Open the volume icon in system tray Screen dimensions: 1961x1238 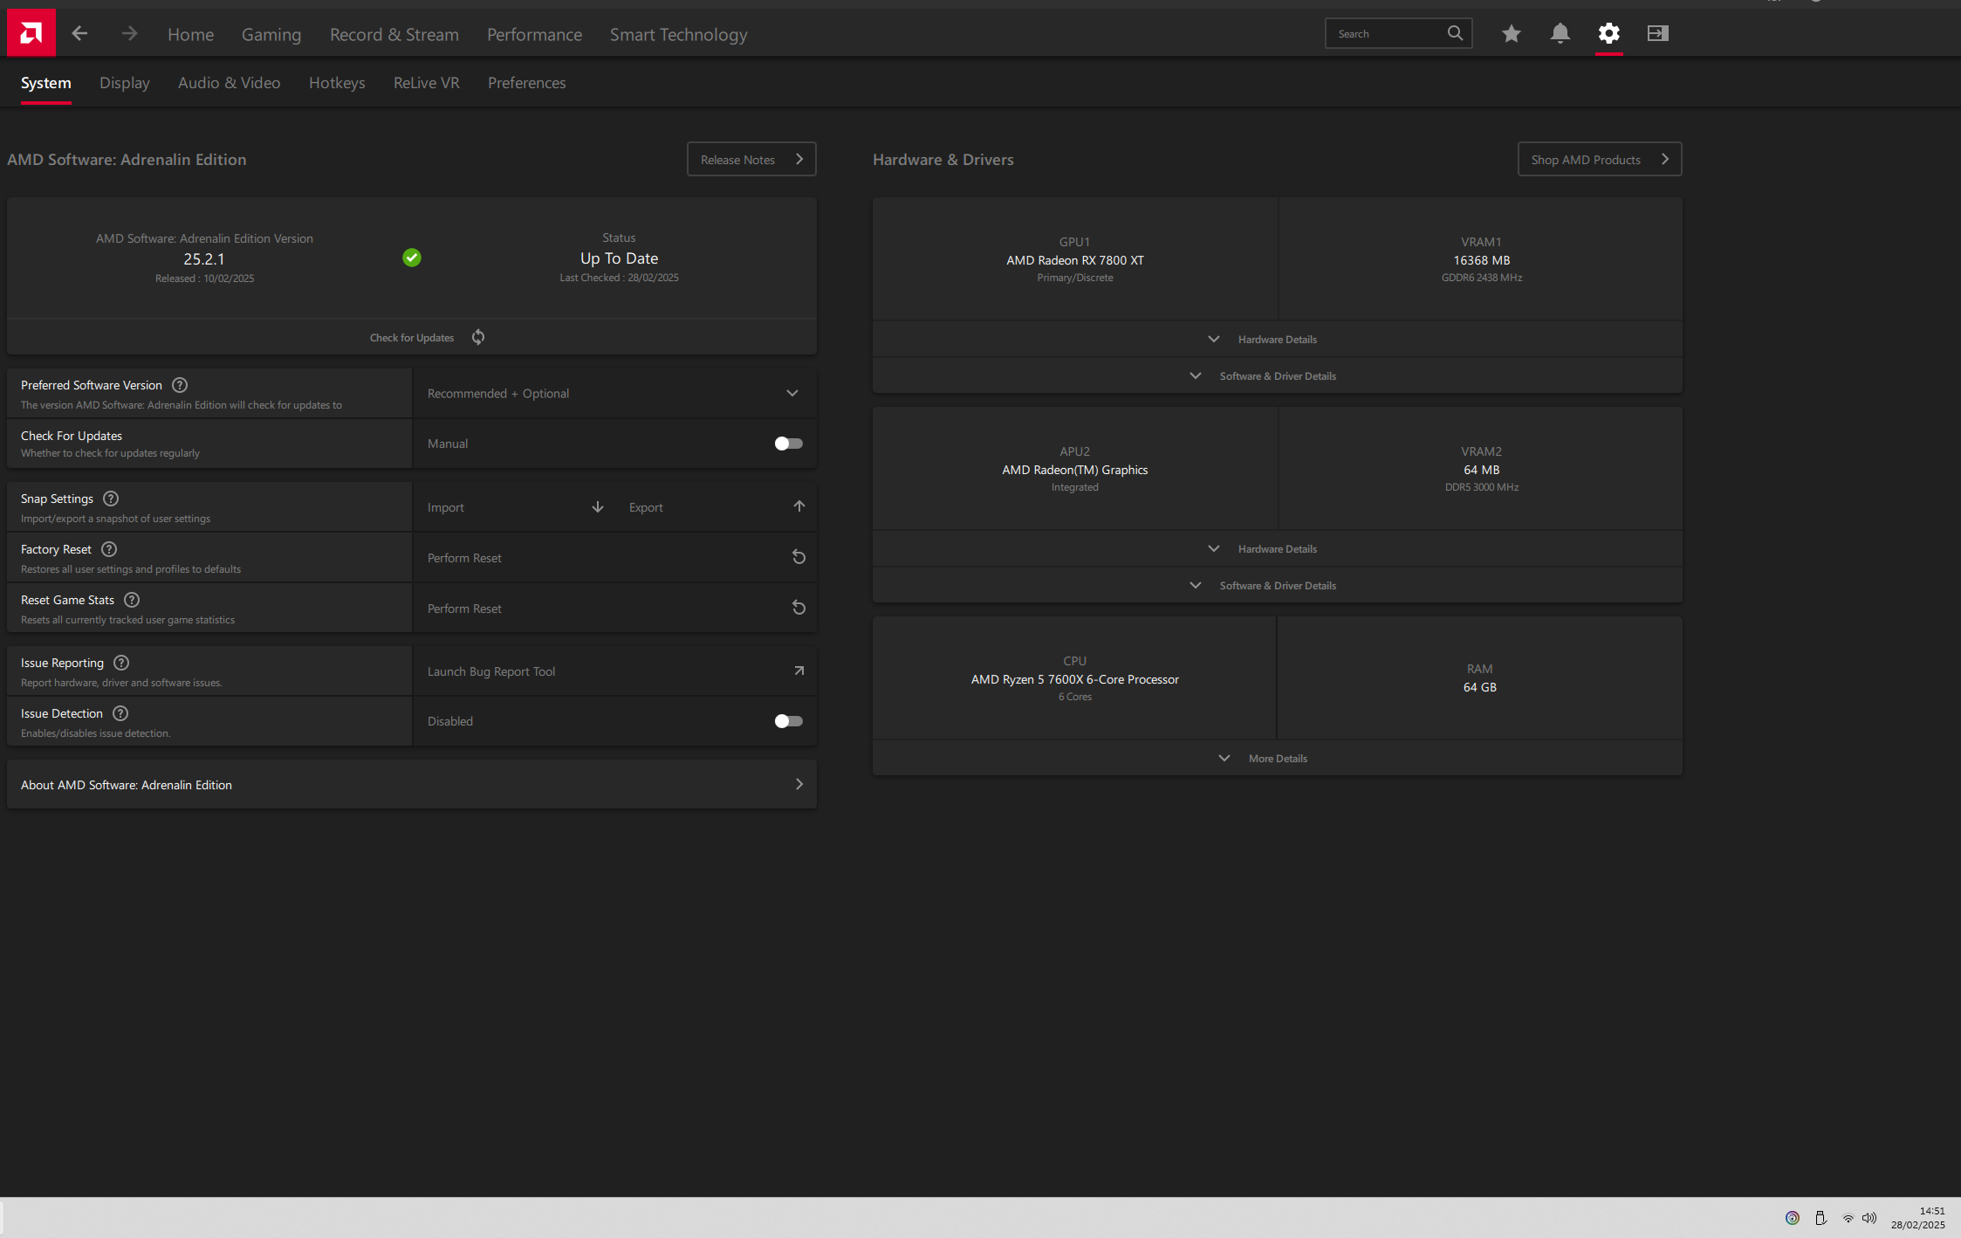pyautogui.click(x=1869, y=1218)
